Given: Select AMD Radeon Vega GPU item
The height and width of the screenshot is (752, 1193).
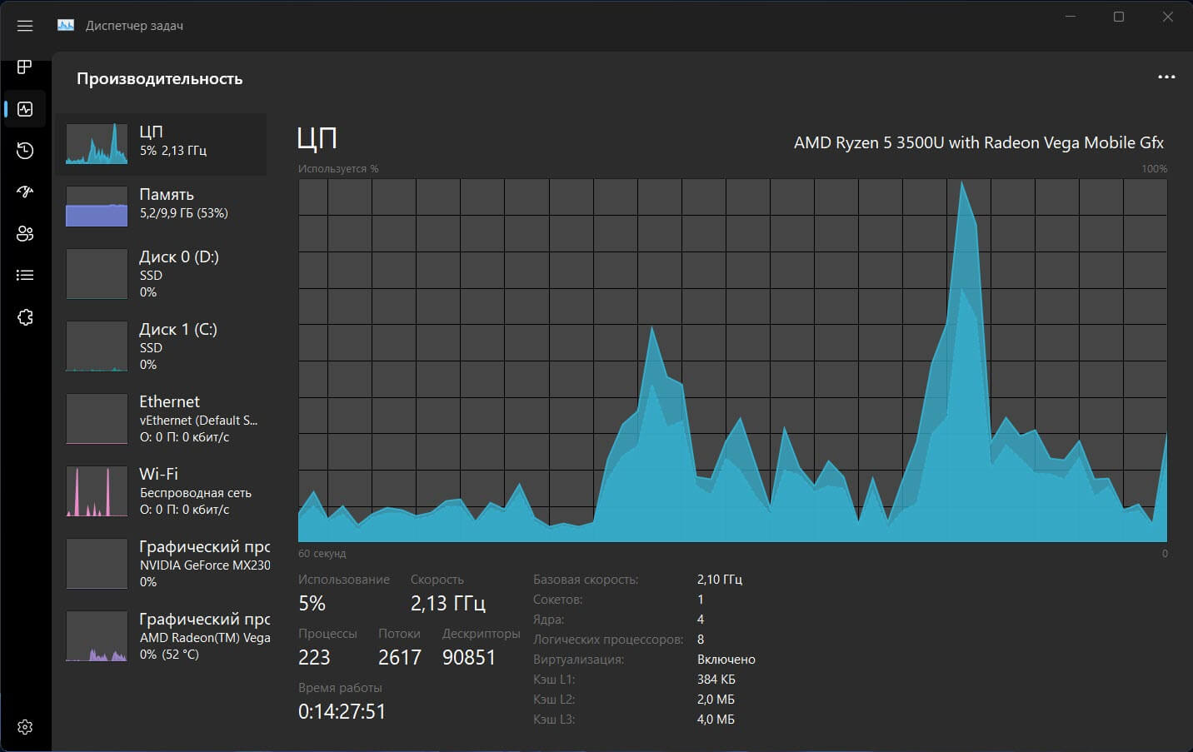Looking at the screenshot, I should coord(162,636).
